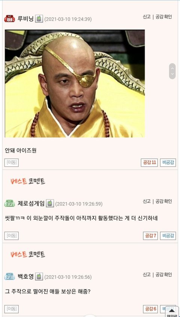Click mobile phone icon beside 백호영
Viewport: 180px width, 317px height.
click(x=39, y=276)
